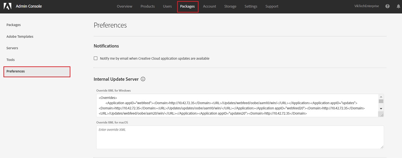This screenshot has width=402, height=158.
Task: Go to the Overview tab
Action: [124, 6]
